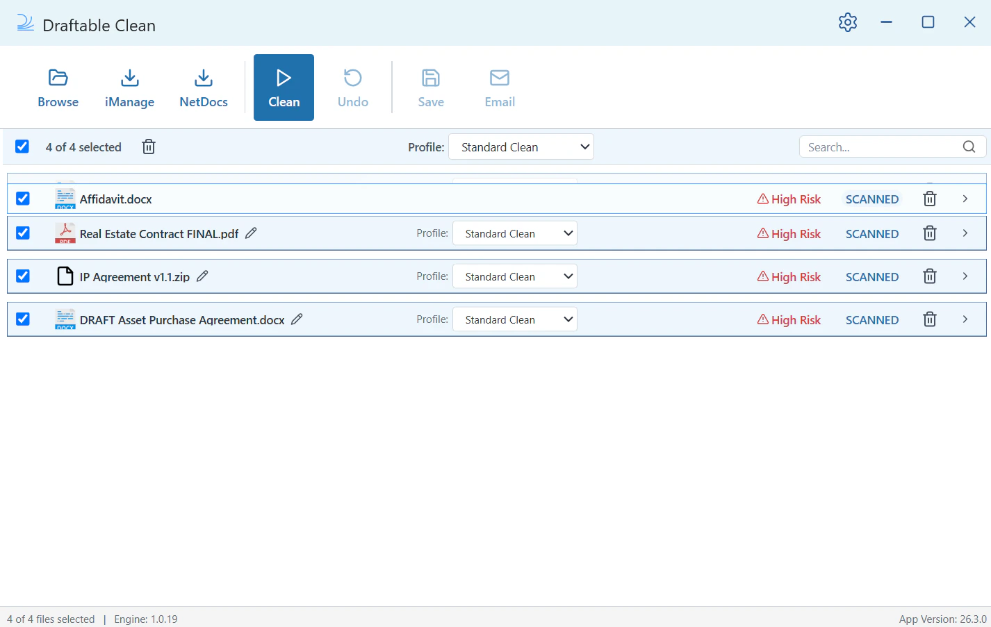Import documents from iManage
The height and width of the screenshot is (627, 991).
coord(129,88)
